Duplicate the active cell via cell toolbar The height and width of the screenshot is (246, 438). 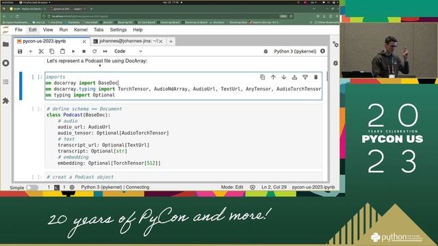262,77
